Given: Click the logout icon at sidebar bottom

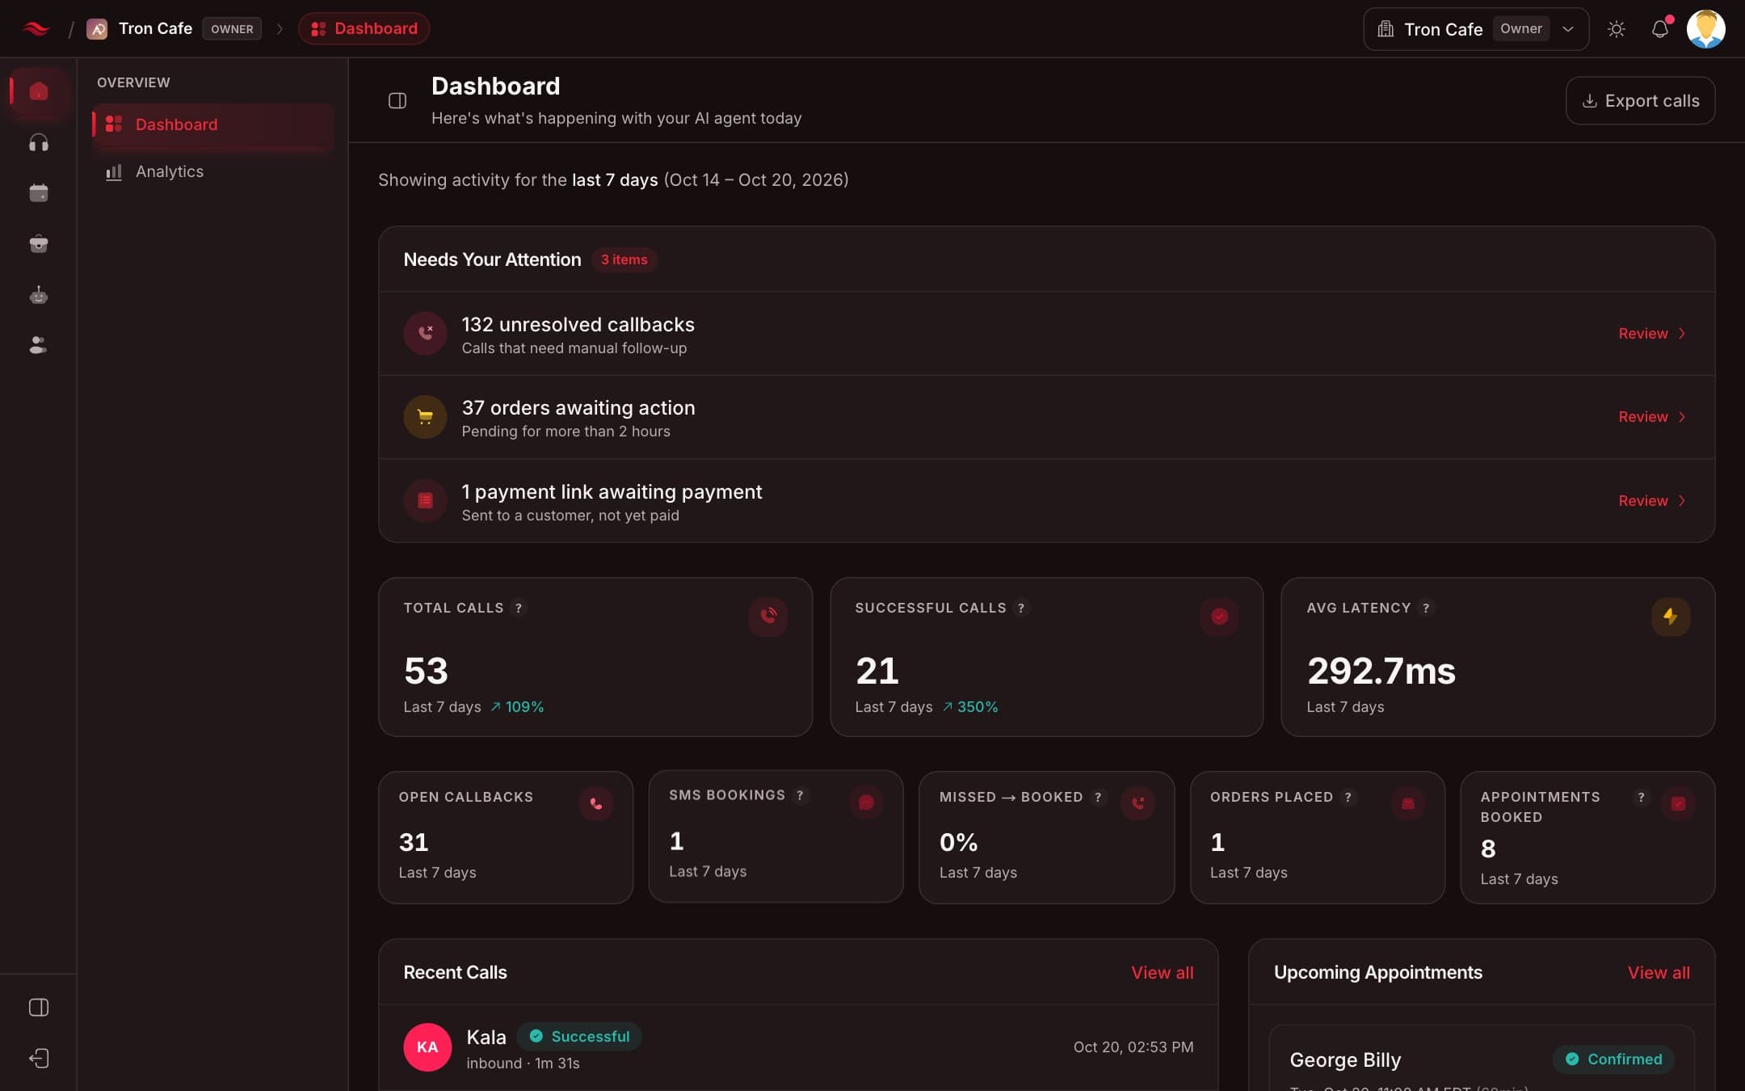Looking at the screenshot, I should point(38,1058).
